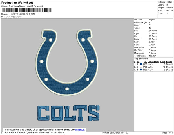The width and height of the screenshot is (174, 135).
Task: Click the 'Brand' column header
Action: point(169,62)
